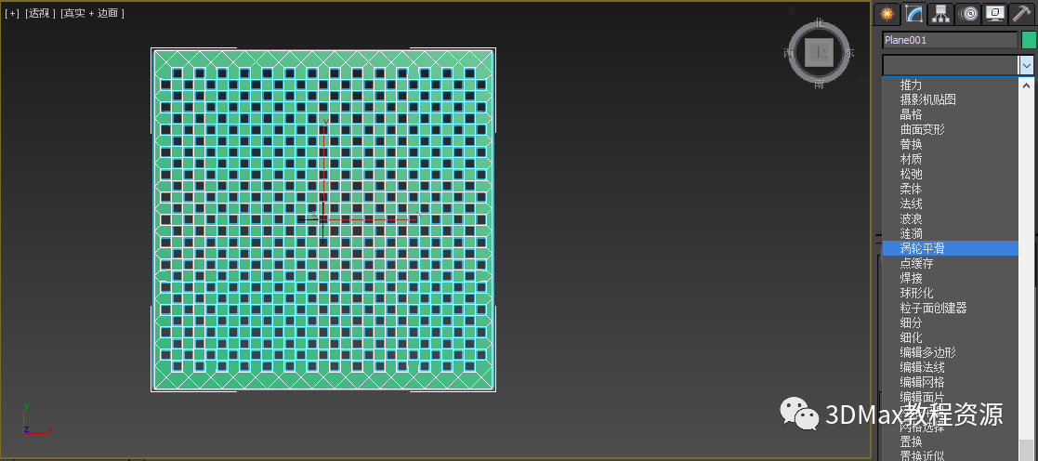Select 推力 modifier from the list
This screenshot has width=1038, height=461.
coord(950,85)
